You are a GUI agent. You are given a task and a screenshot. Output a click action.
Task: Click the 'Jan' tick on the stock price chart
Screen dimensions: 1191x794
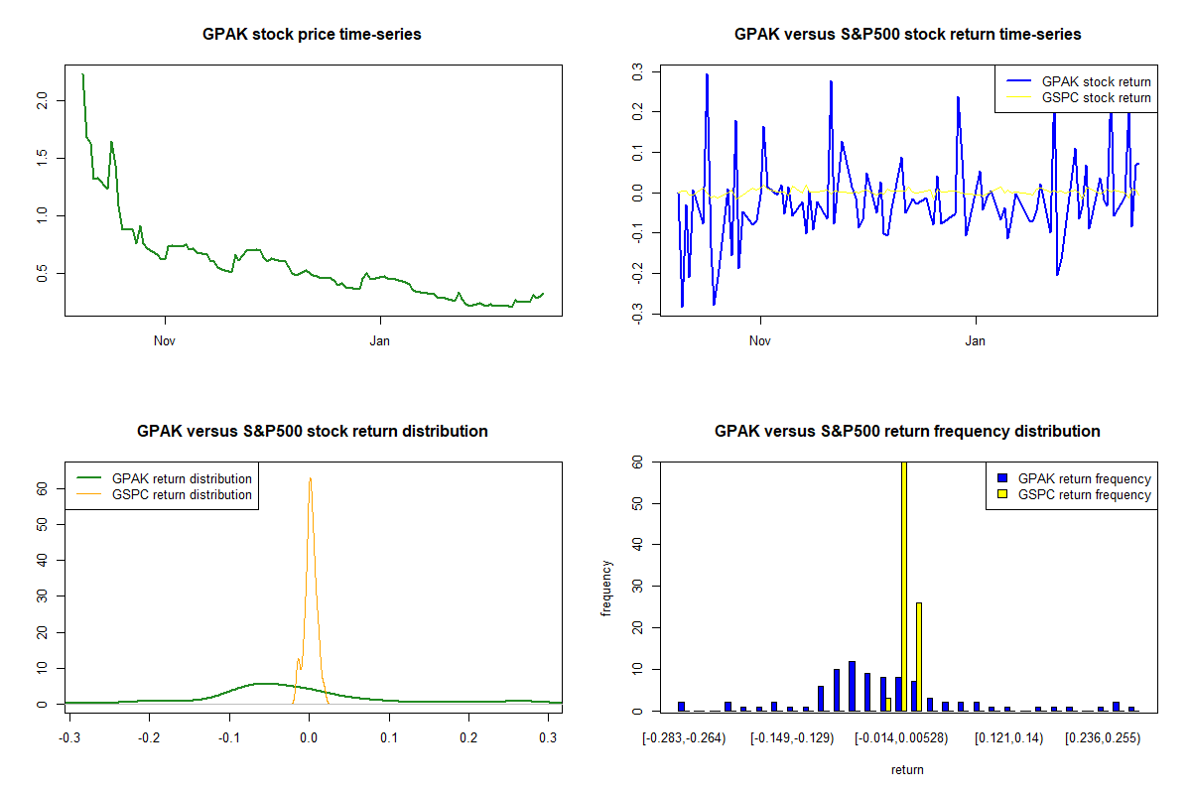pos(380,341)
